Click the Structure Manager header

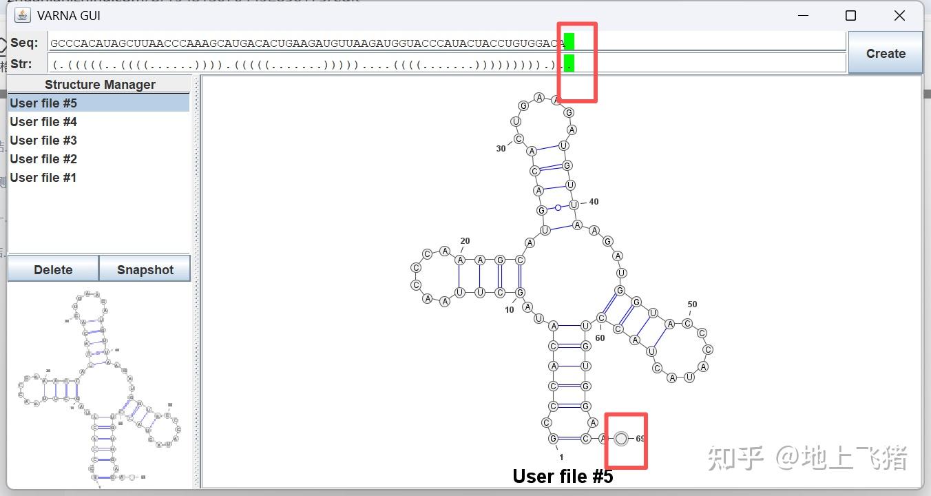click(x=100, y=85)
